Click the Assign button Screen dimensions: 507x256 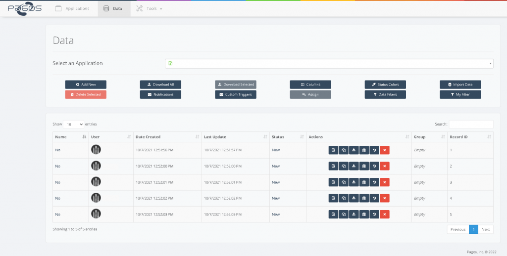click(310, 94)
